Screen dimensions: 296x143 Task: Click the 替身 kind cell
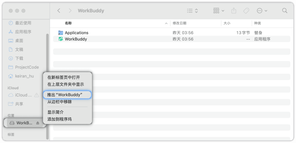(258, 33)
